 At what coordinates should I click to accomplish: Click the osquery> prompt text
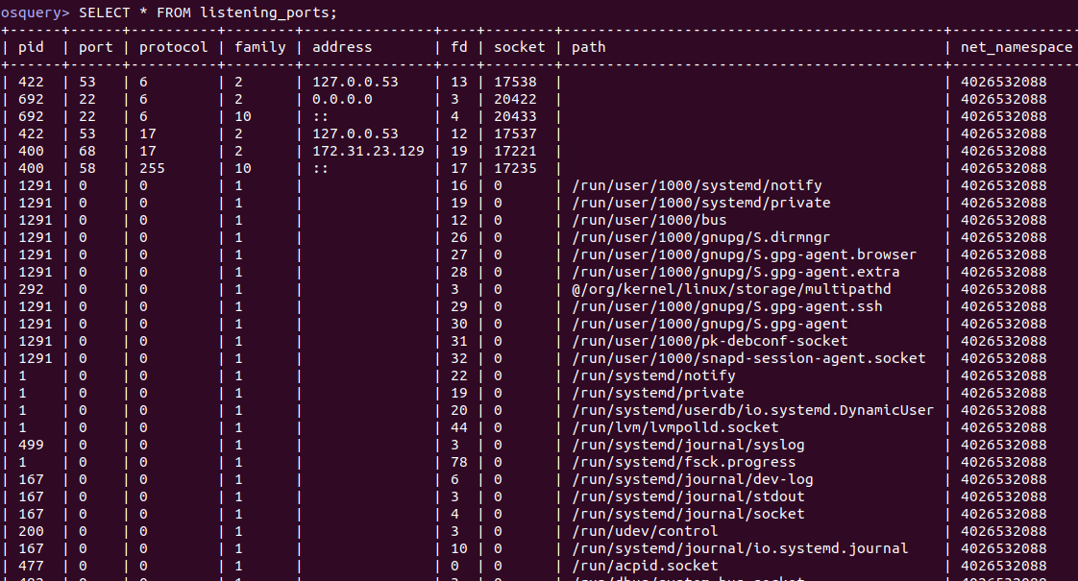[35, 12]
